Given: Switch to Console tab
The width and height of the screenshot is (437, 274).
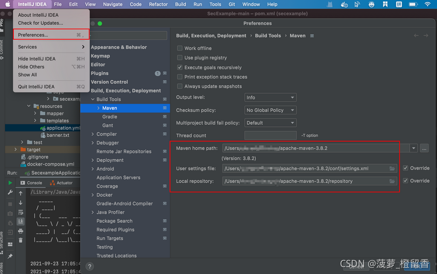Looking at the screenshot, I should click(x=31, y=183).
